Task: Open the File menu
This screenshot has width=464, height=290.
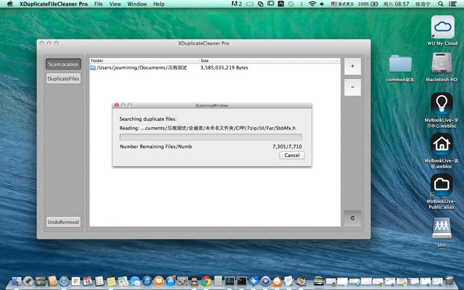Action: pos(99,4)
